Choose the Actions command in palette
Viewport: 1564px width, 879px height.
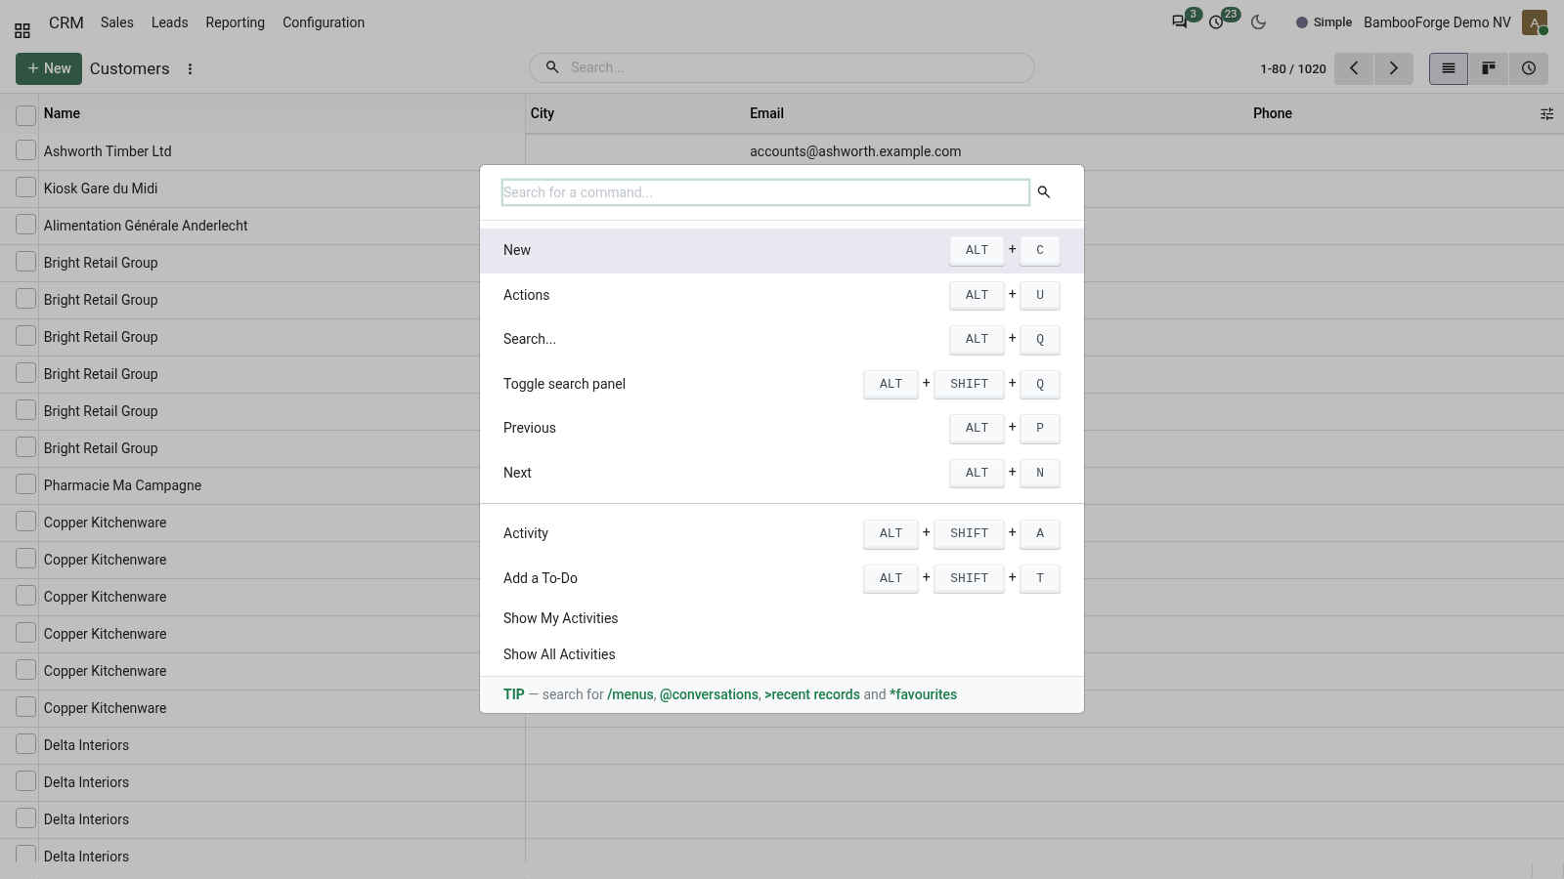[782, 295]
